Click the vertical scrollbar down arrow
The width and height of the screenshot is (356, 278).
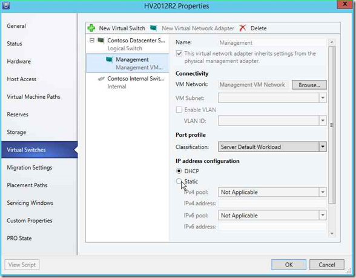(x=332, y=234)
